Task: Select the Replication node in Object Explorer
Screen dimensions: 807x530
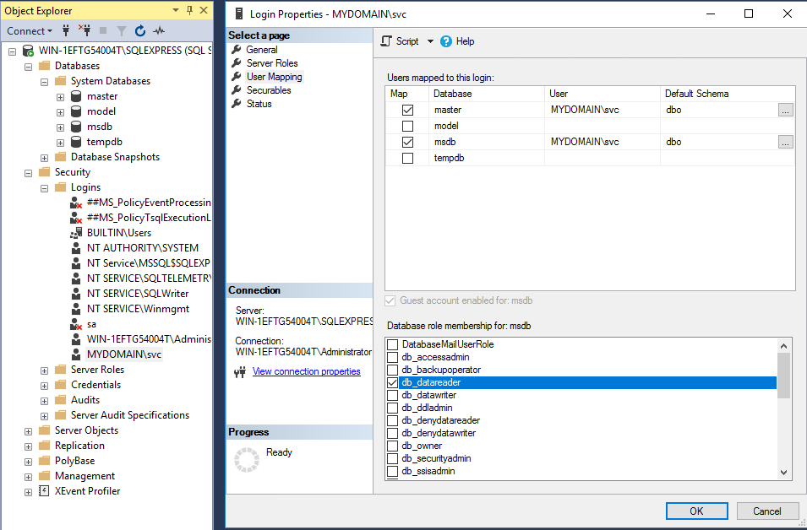Action: pyautogui.click(x=79, y=445)
